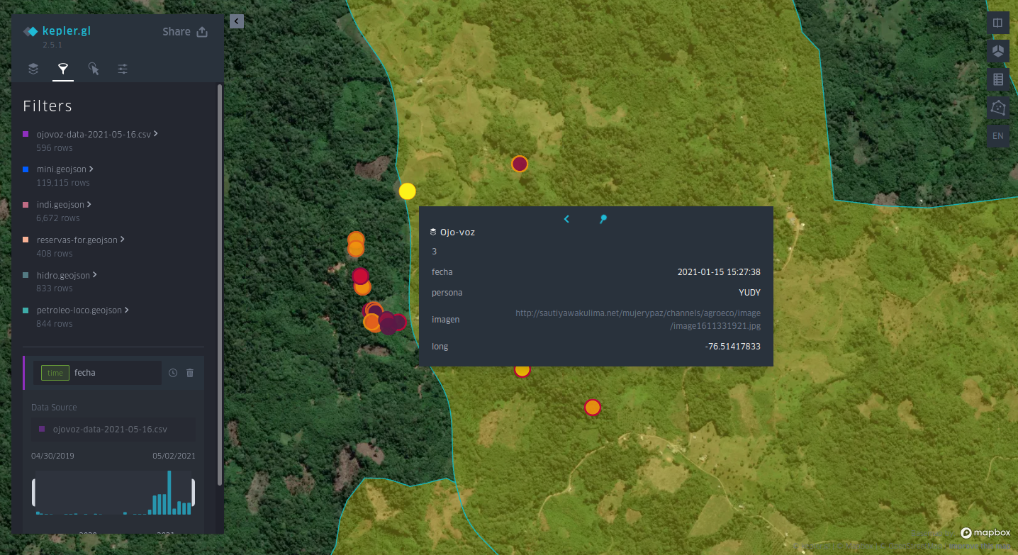Pin the Ojo-voz tooltip
This screenshot has height=555, width=1018.
tap(603, 219)
